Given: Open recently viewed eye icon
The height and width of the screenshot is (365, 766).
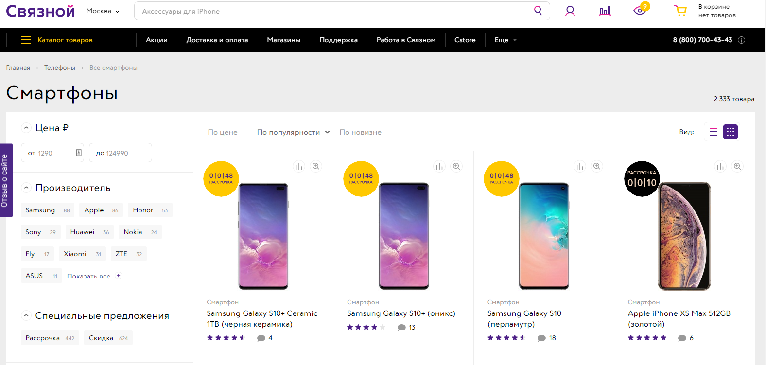Looking at the screenshot, I should click(640, 10).
